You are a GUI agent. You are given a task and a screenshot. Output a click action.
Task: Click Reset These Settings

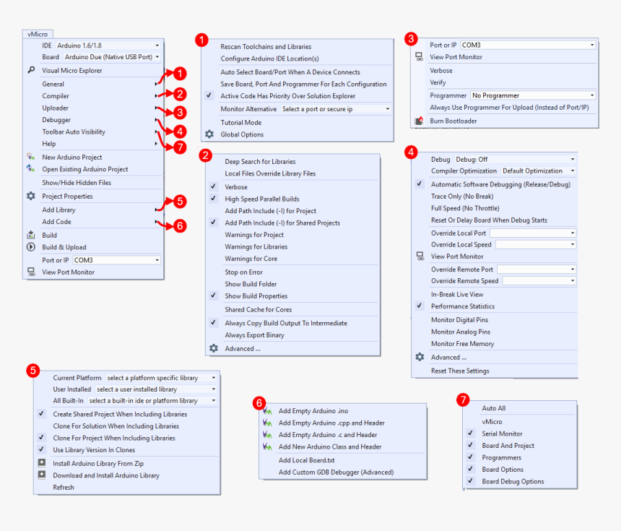pyautogui.click(x=460, y=371)
